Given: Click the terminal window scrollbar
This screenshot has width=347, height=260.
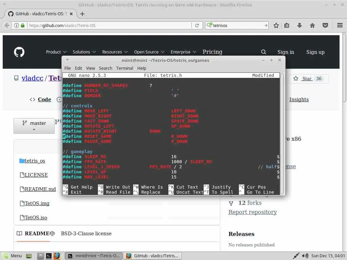Looking at the screenshot, I should (282, 133).
